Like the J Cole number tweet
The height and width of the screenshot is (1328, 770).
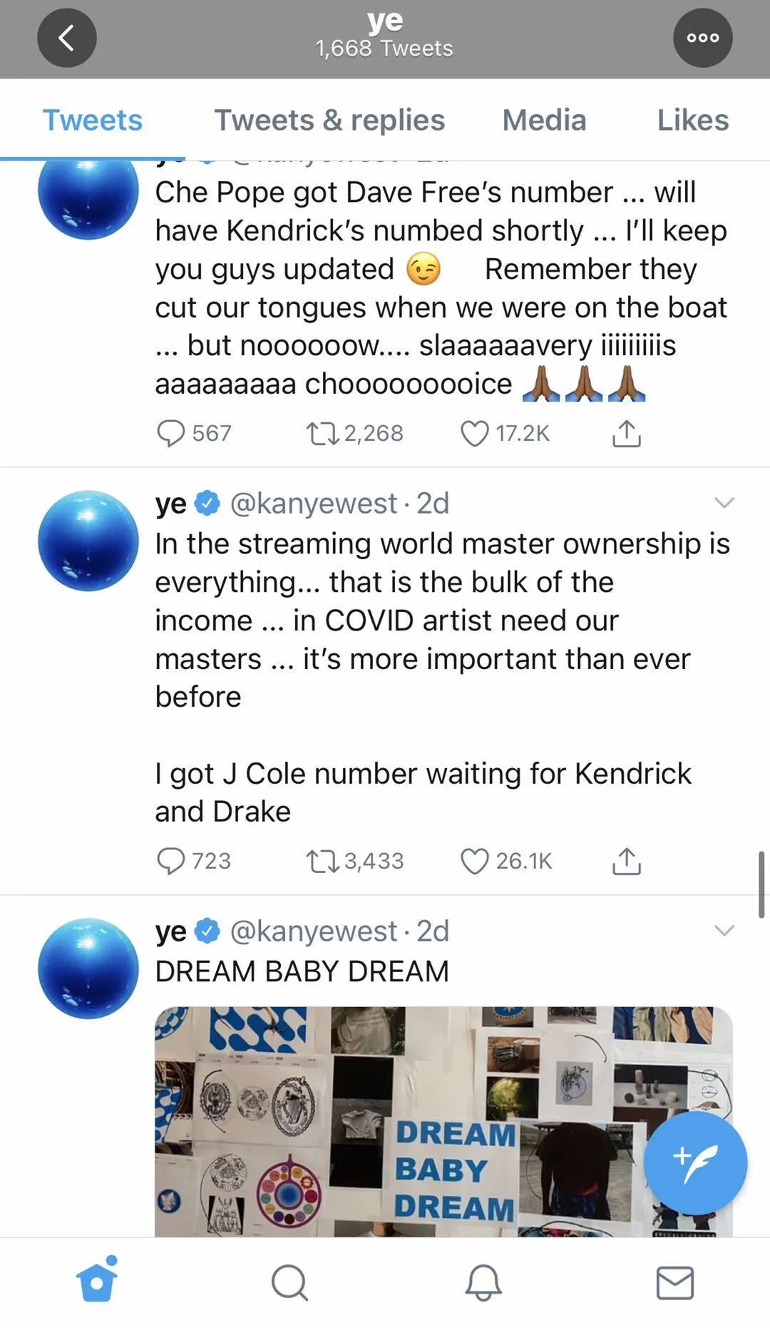pyautogui.click(x=474, y=861)
